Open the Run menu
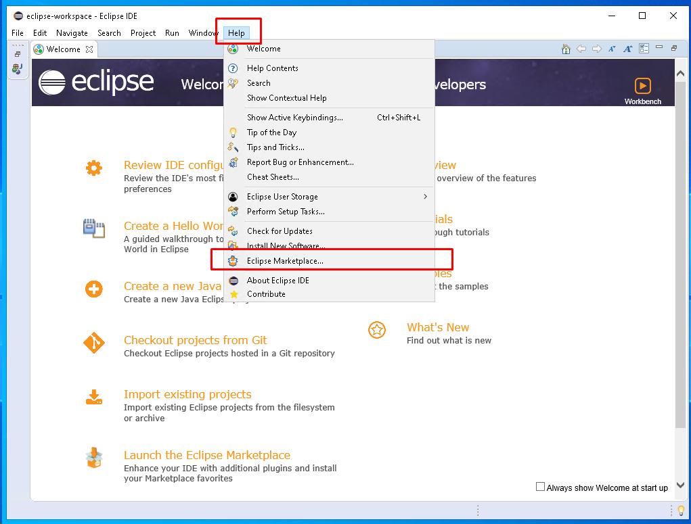The height and width of the screenshot is (524, 691). point(173,33)
